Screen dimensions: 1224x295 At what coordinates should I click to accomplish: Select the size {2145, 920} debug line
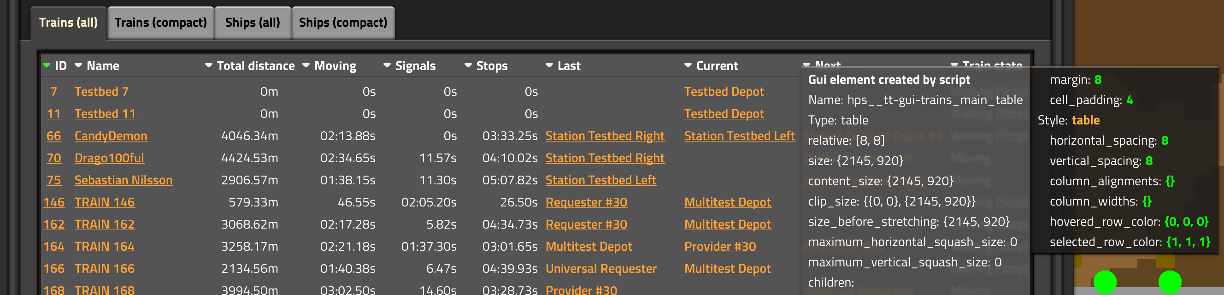click(x=856, y=161)
